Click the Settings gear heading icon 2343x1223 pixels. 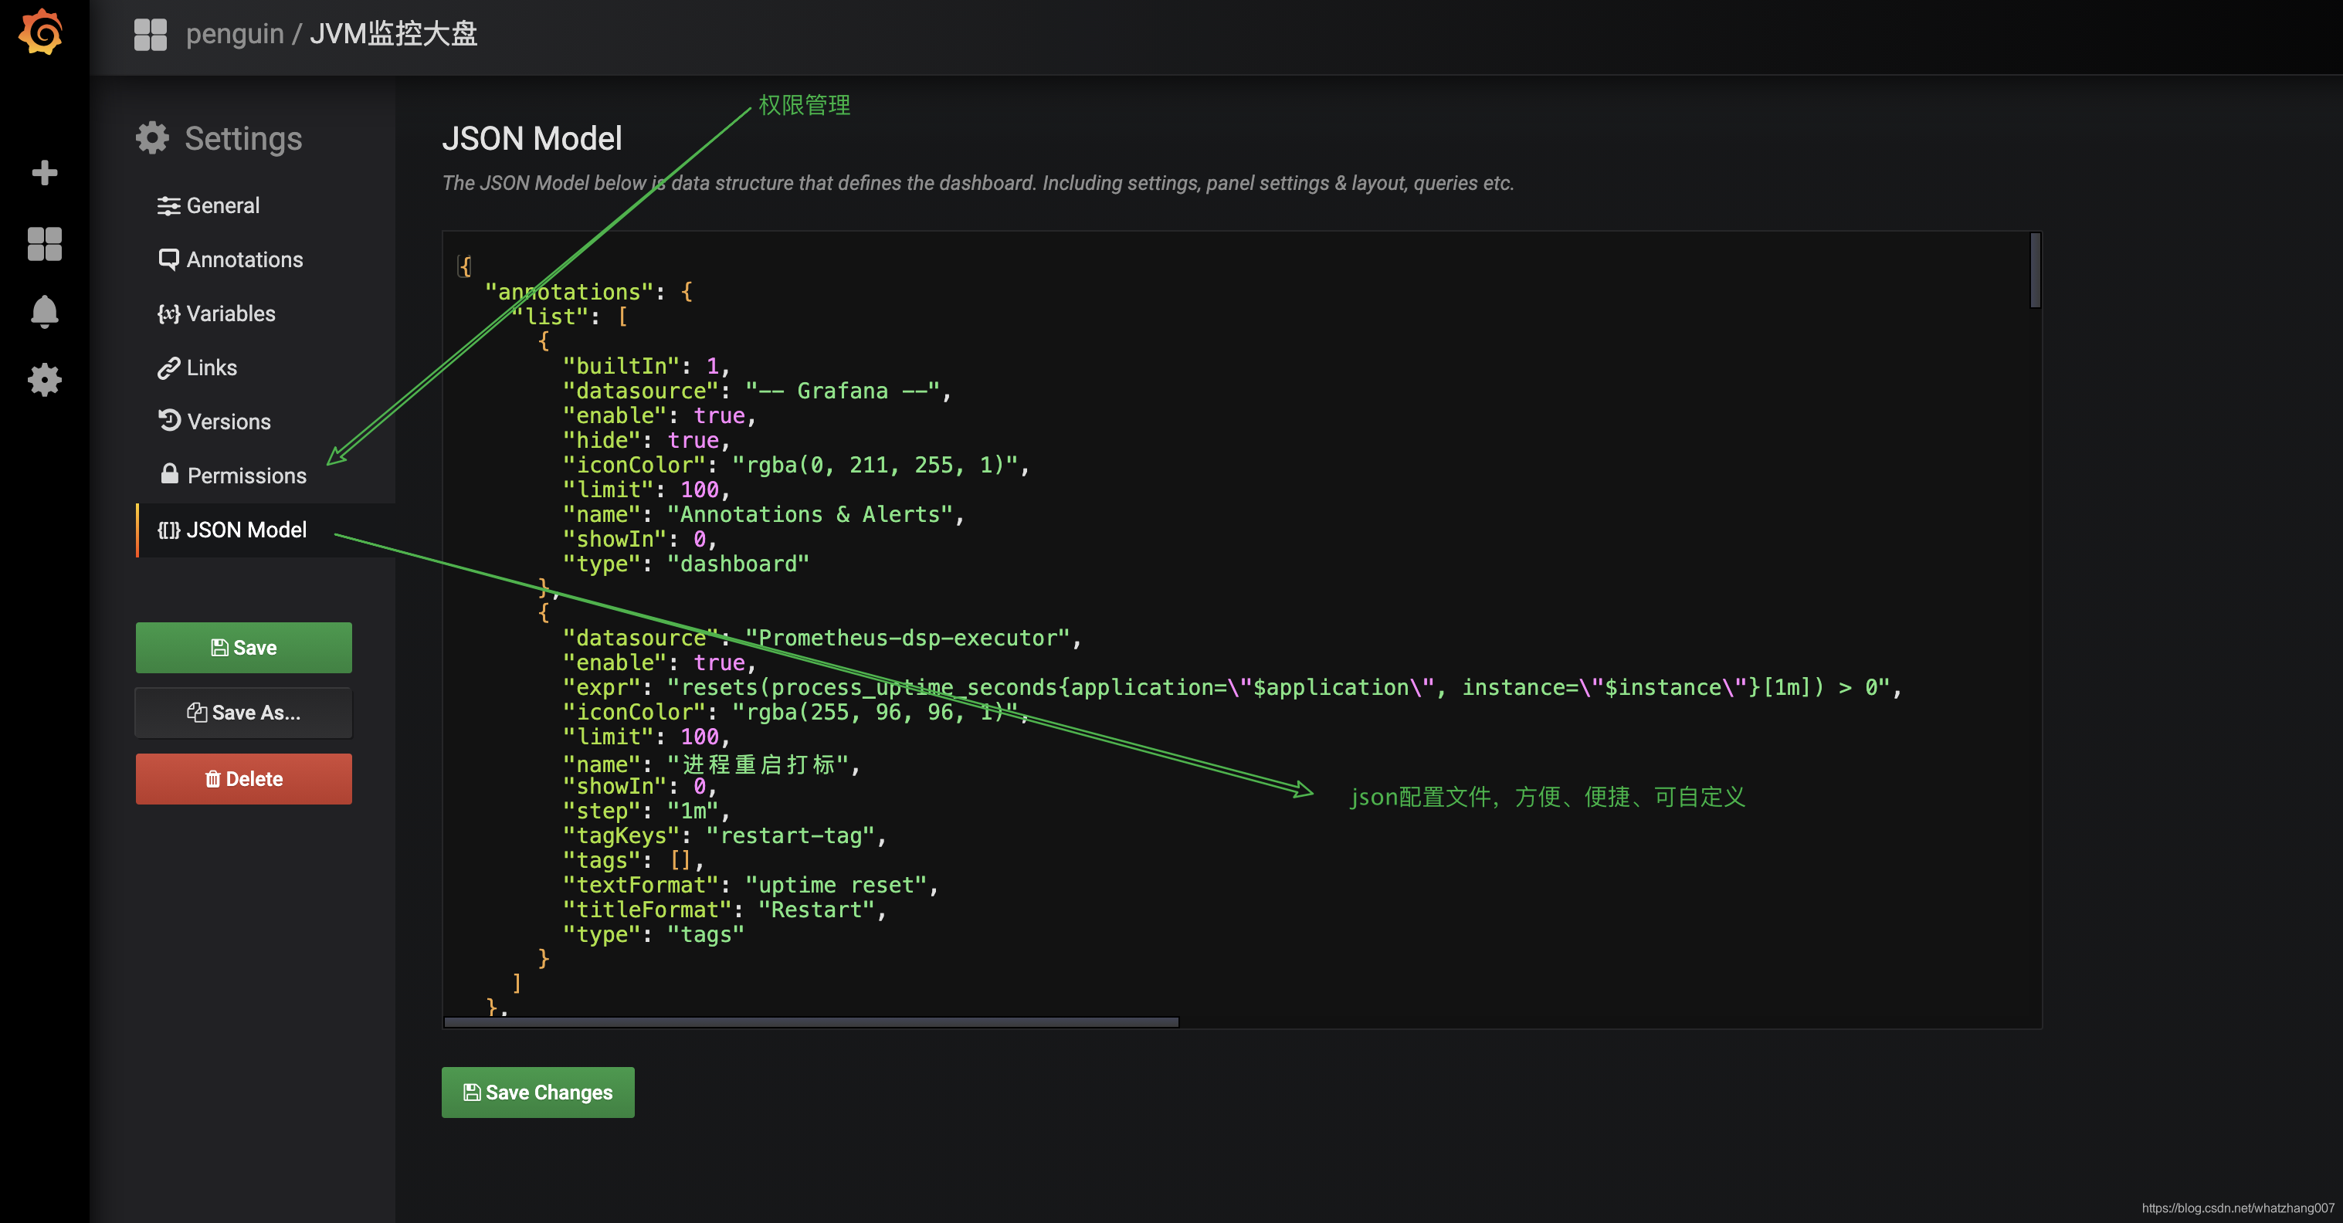(x=152, y=138)
